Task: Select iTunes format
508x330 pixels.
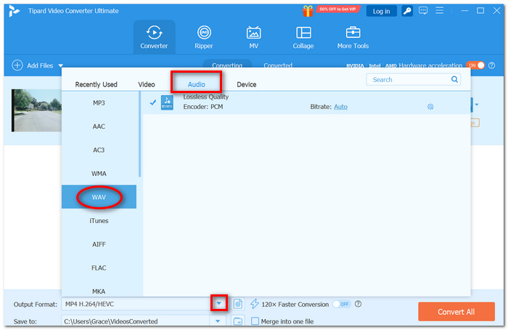Action: click(x=99, y=221)
